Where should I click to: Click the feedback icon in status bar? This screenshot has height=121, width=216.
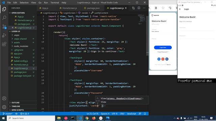tap(140, 114)
